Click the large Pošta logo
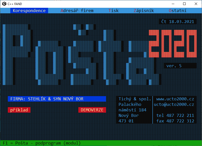Viewport: 202px width, 146px height. 76,55
